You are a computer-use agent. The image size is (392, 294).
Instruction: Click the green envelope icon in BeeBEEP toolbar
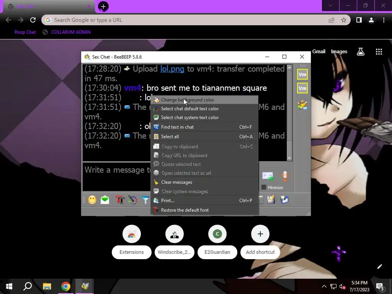pyautogui.click(x=105, y=200)
